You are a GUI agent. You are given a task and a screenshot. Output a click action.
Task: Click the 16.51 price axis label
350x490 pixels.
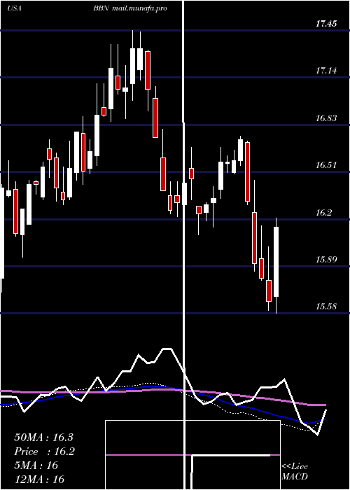[326, 164]
